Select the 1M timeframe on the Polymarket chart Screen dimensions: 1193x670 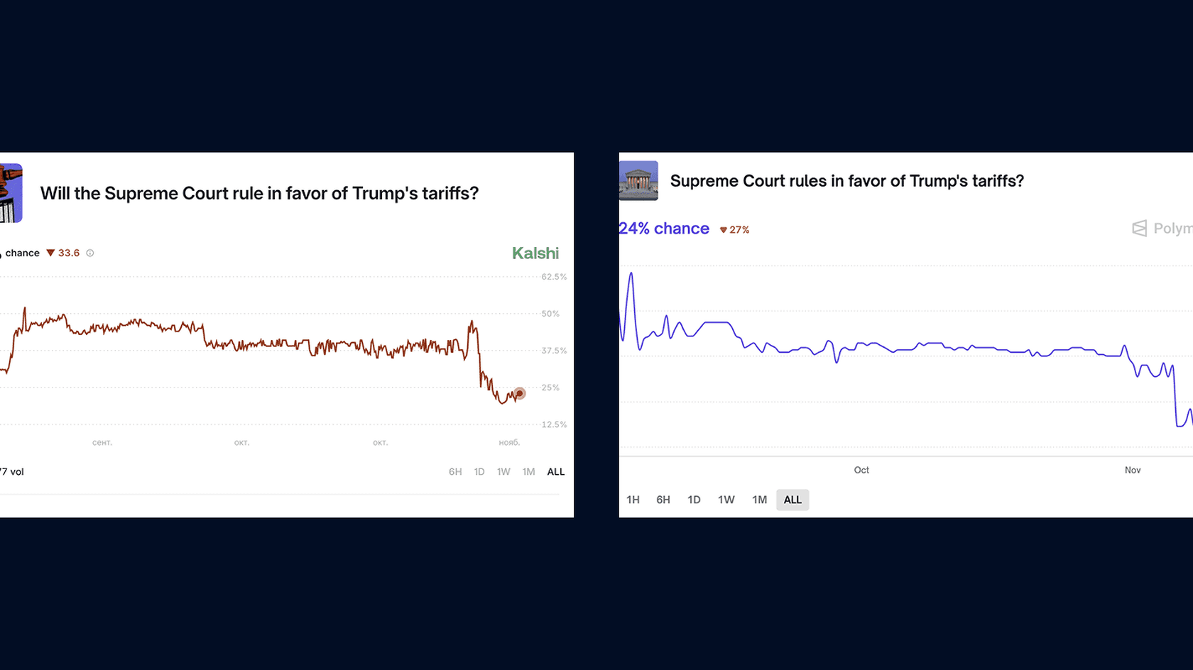[759, 500]
